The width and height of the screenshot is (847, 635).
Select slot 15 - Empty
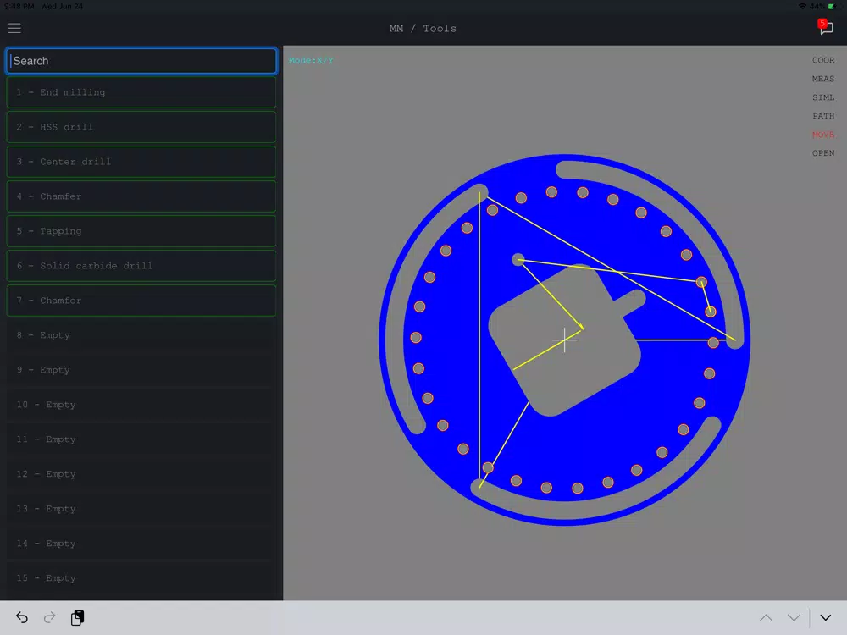coord(141,578)
